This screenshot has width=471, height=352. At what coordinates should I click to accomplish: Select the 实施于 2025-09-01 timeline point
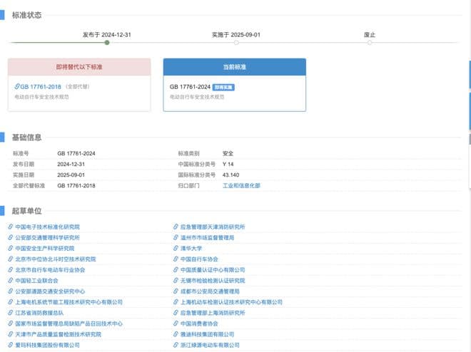click(236, 43)
